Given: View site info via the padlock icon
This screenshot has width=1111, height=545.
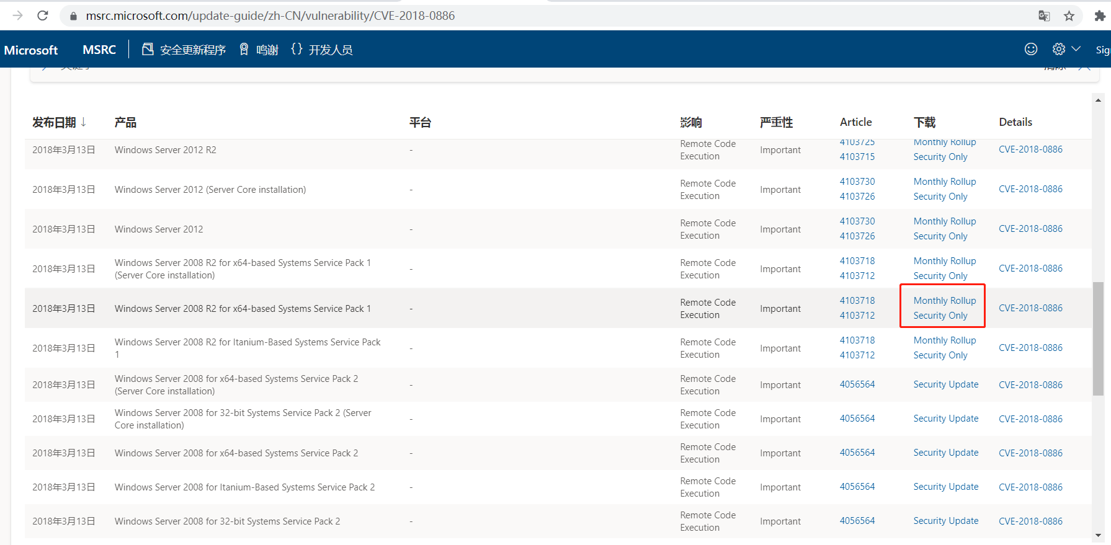Looking at the screenshot, I should click(x=74, y=16).
